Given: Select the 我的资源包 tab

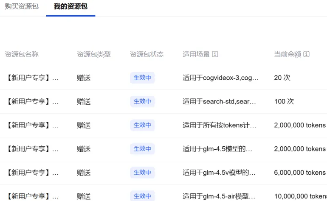Looking at the screenshot, I should (70, 7).
